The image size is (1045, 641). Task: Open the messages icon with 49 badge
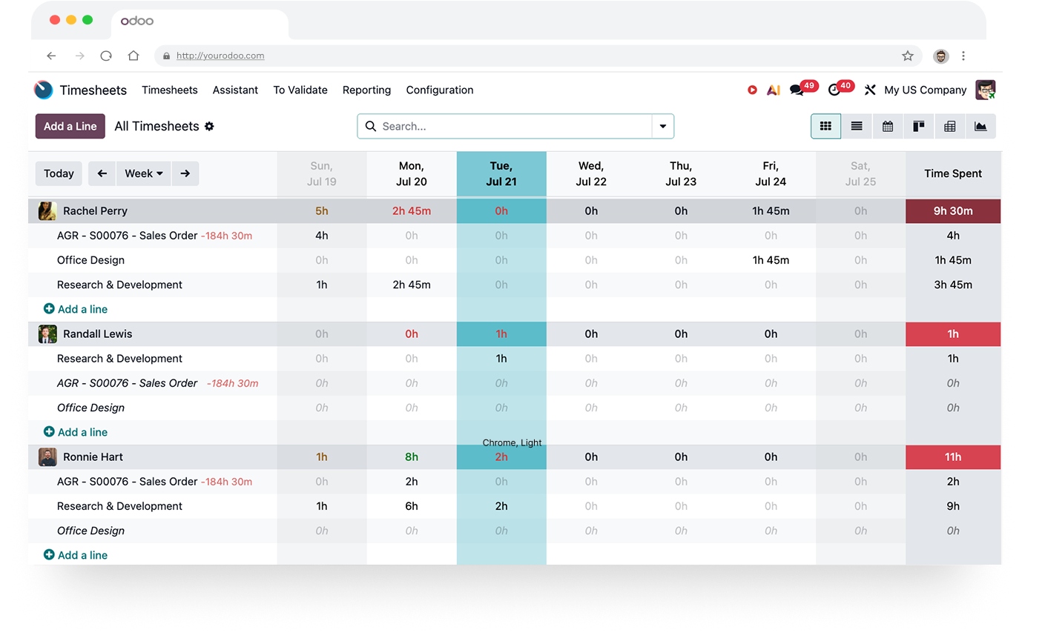pos(803,88)
